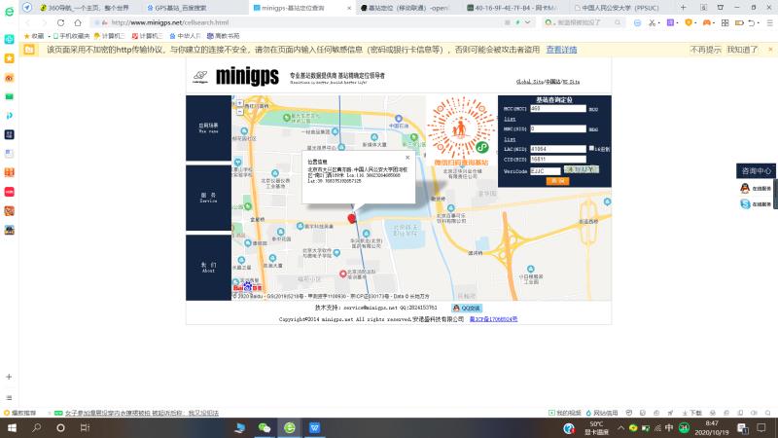Open the WeChat taskbar icon
This screenshot has height=438, width=778.
[x=265, y=427]
